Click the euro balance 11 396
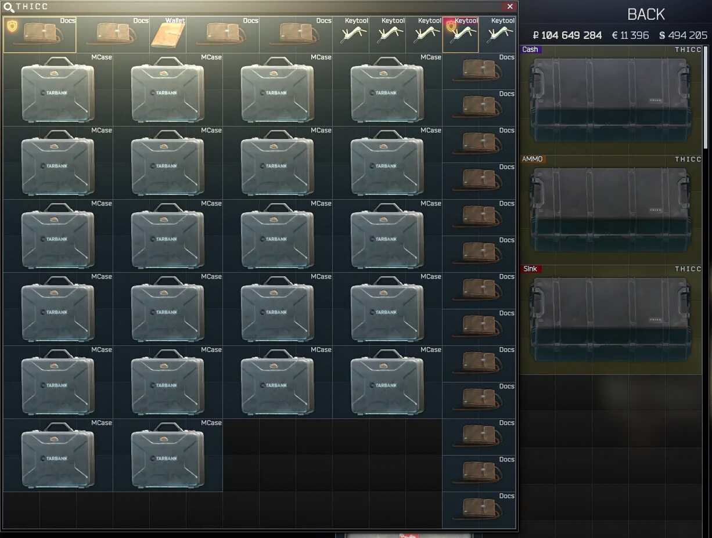Screen dimensions: 712x538 (630, 35)
